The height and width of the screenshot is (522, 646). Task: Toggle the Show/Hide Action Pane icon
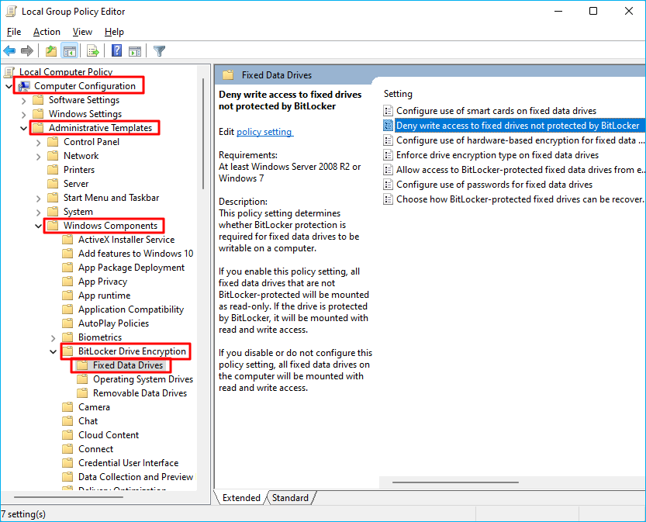click(x=134, y=51)
